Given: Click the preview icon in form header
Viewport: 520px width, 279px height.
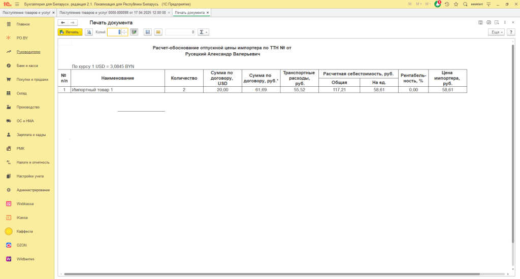Looking at the screenshot, I should coord(497,22).
